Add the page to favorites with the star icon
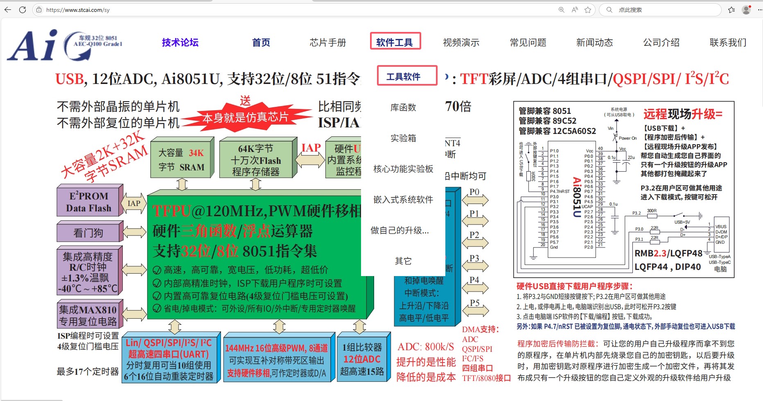 588,10
